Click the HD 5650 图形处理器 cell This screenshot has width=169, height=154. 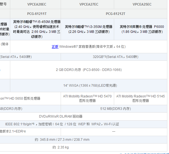30,99
